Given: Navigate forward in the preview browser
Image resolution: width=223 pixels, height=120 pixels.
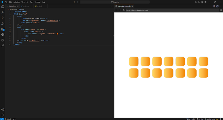Looking at the screenshot, I should click(120, 10).
